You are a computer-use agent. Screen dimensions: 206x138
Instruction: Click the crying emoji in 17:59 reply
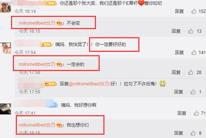162,83
